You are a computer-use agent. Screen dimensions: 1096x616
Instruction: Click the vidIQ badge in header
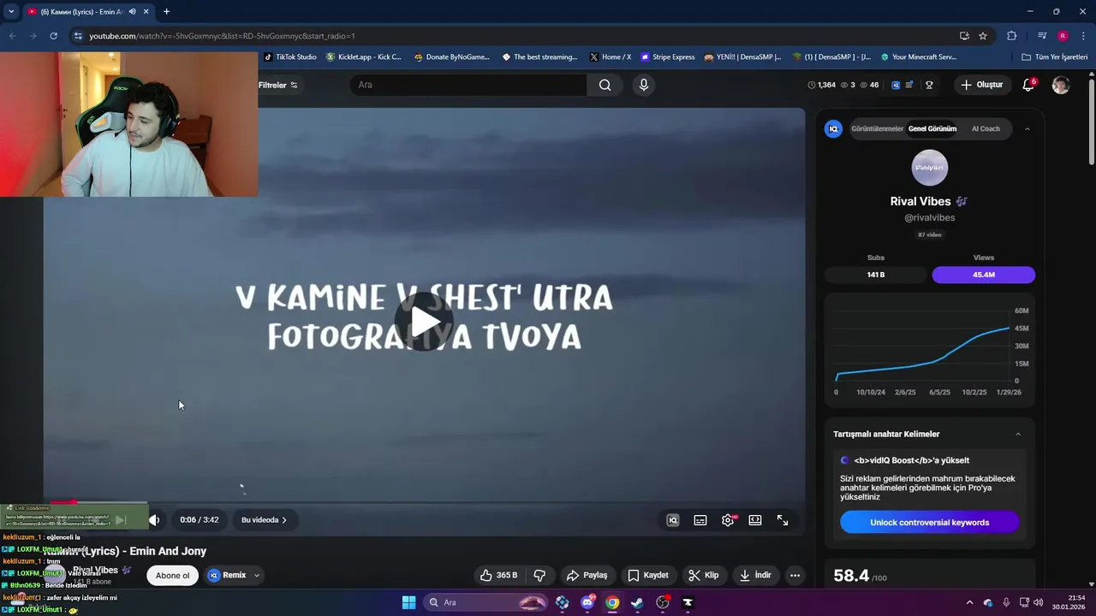click(x=896, y=85)
